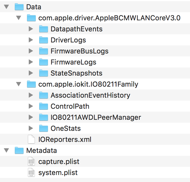Click the IOReporters.xml file icon

click(x=31, y=140)
